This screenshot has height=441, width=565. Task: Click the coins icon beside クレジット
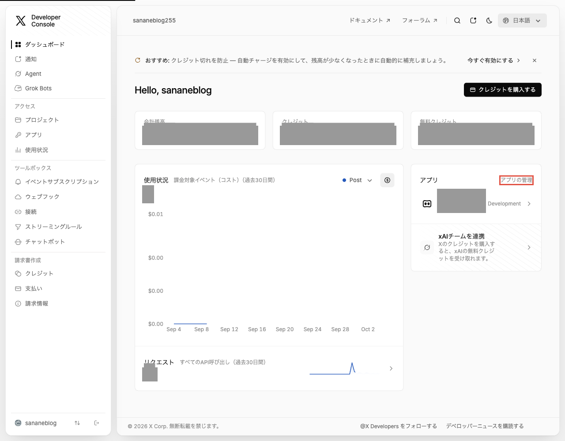point(18,273)
